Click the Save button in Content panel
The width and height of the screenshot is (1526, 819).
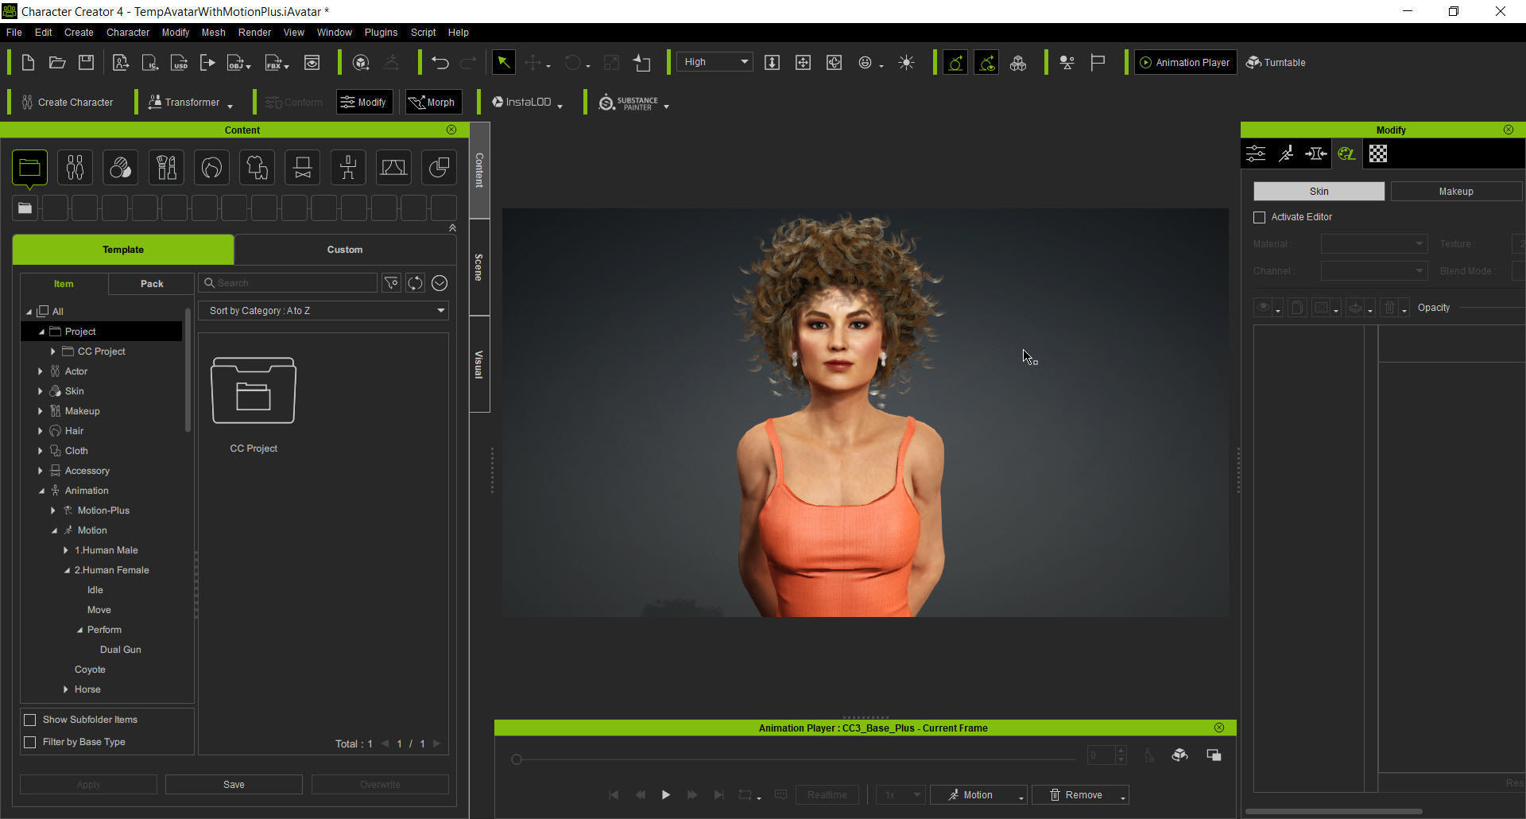[x=234, y=785]
